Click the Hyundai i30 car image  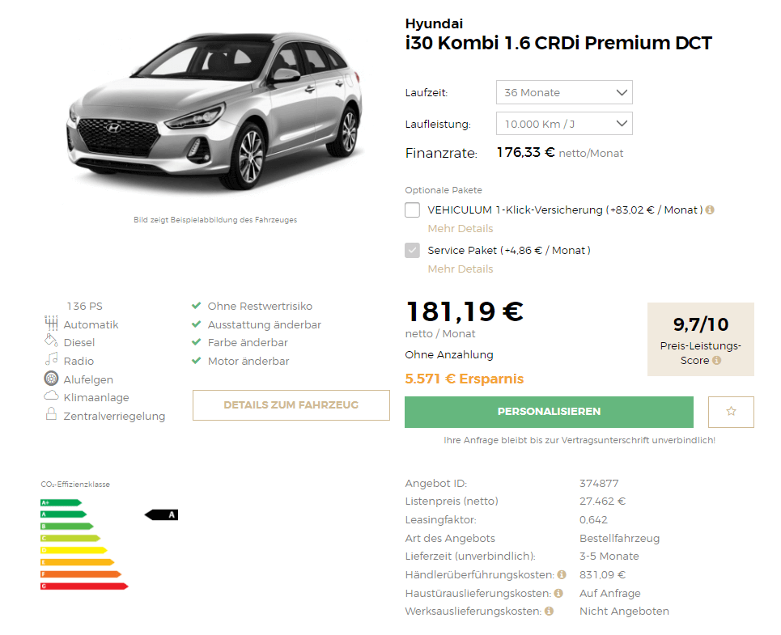coord(214,112)
